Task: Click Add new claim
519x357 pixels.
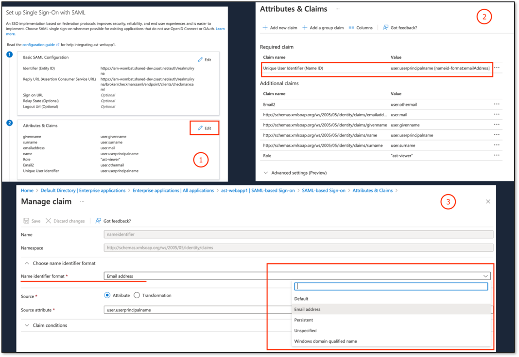Action: tap(280, 28)
